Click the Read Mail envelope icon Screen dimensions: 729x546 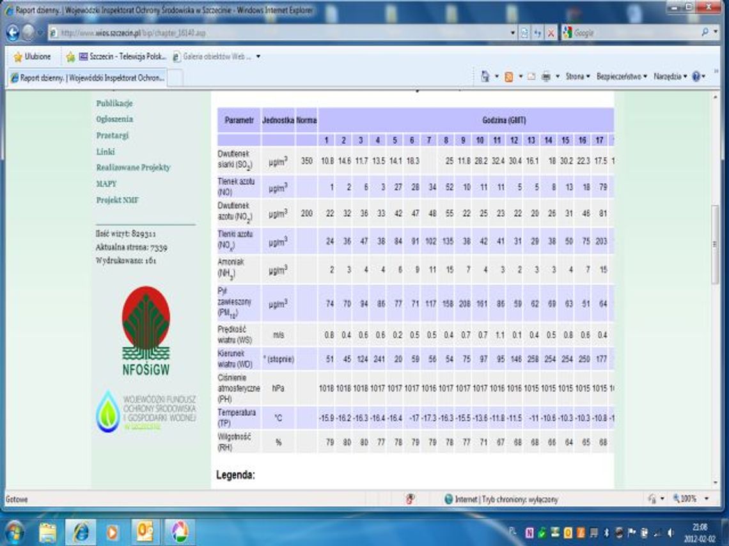(x=531, y=77)
